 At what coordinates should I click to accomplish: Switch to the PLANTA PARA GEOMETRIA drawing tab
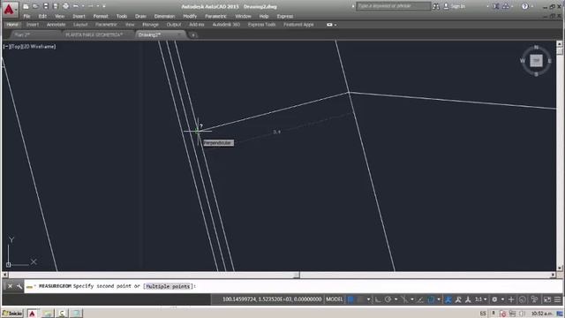coord(94,35)
